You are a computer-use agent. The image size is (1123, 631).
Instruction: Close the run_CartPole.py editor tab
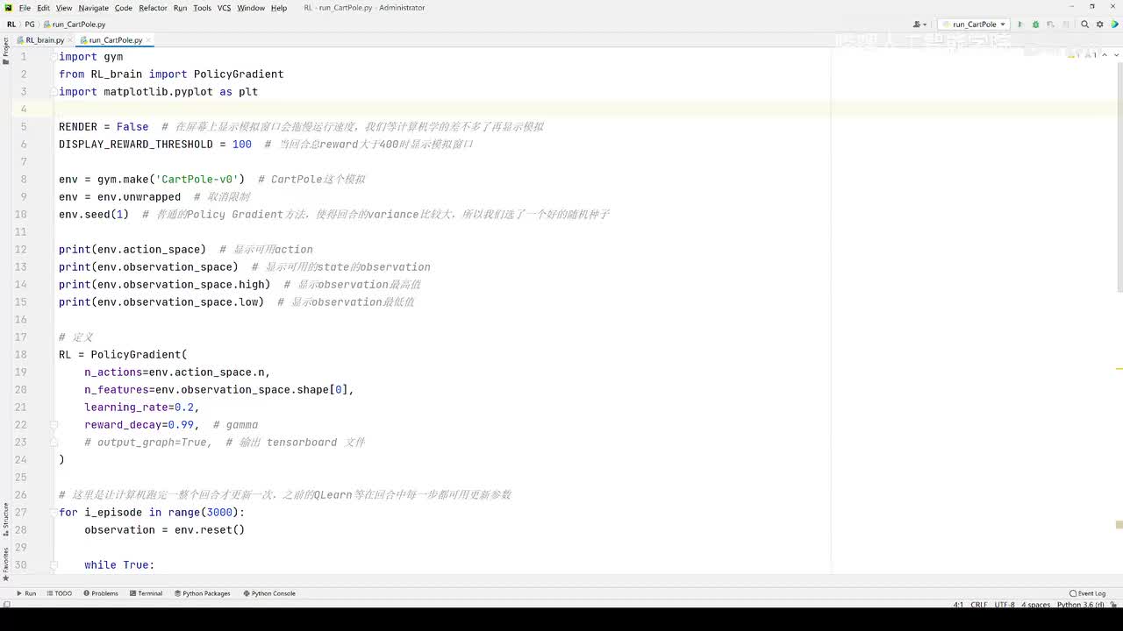(150, 40)
